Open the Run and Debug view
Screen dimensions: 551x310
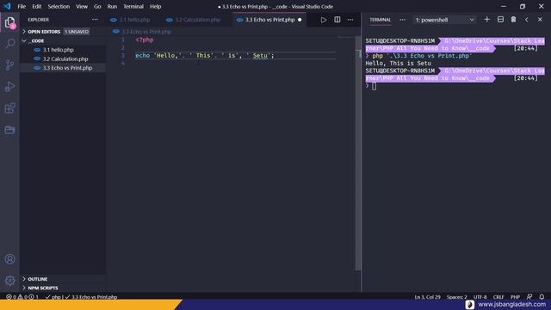[9, 86]
